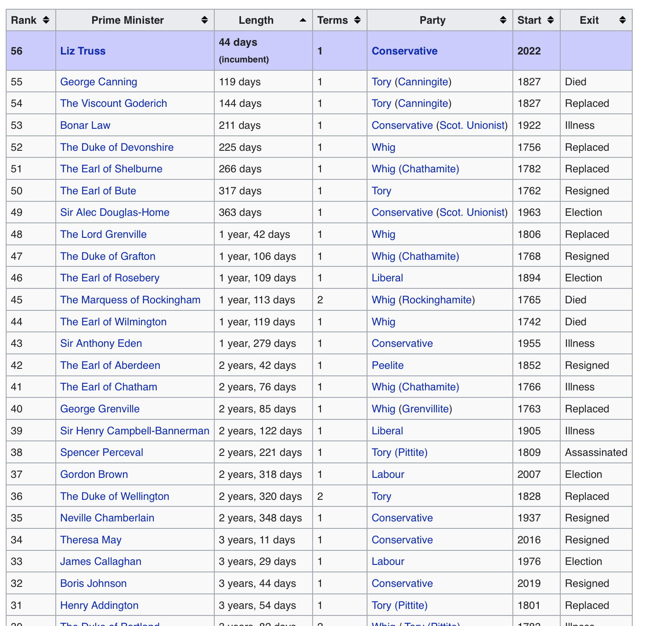Click Tory link in Earl of Bute row
This screenshot has width=645, height=626.
click(382, 191)
